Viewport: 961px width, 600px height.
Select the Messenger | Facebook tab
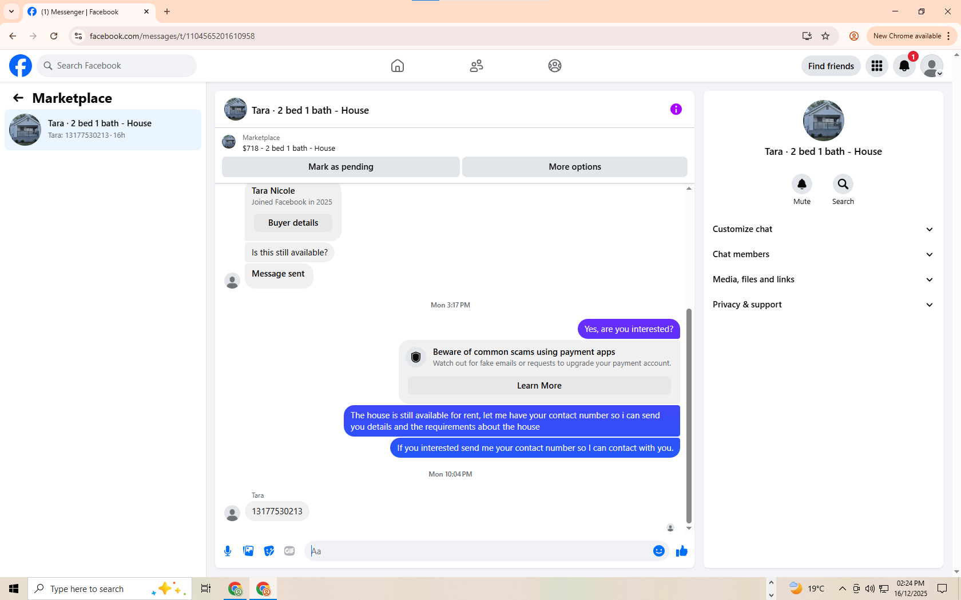(89, 11)
